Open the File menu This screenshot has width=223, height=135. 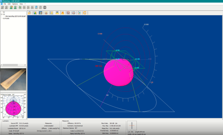click(5, 4)
